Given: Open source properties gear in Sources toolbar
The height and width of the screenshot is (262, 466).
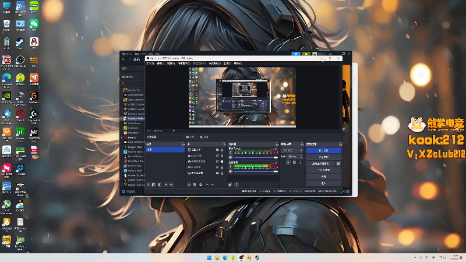Looking at the screenshot, I should click(x=200, y=185).
